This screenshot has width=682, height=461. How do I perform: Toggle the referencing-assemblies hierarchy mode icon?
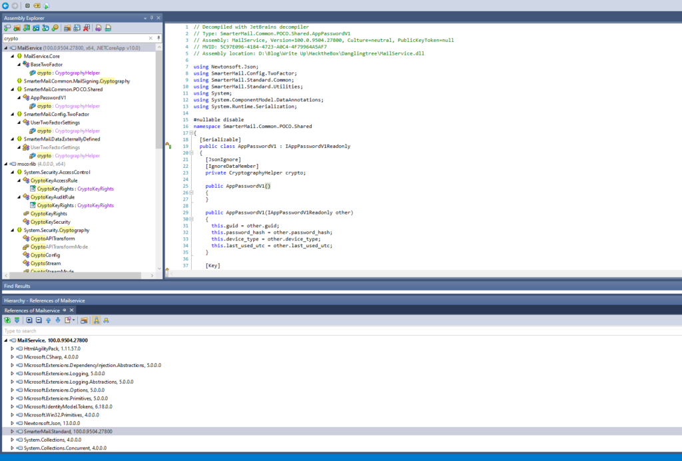click(x=106, y=320)
